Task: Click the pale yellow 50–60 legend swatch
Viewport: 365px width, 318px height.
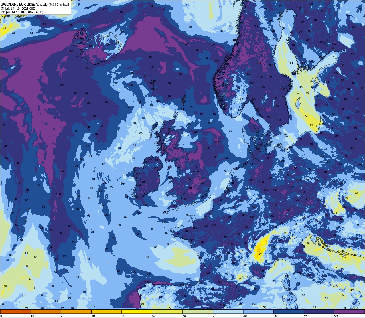Action: tap(167, 311)
